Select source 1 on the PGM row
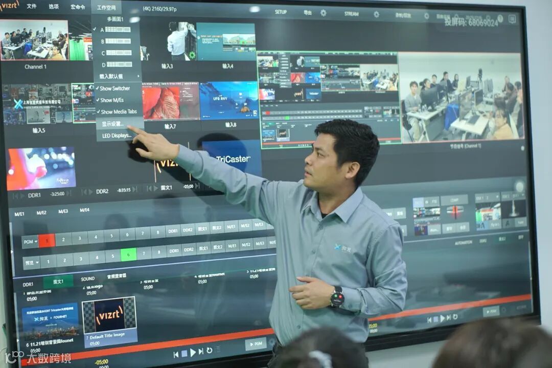552x368 pixels. (x=47, y=241)
